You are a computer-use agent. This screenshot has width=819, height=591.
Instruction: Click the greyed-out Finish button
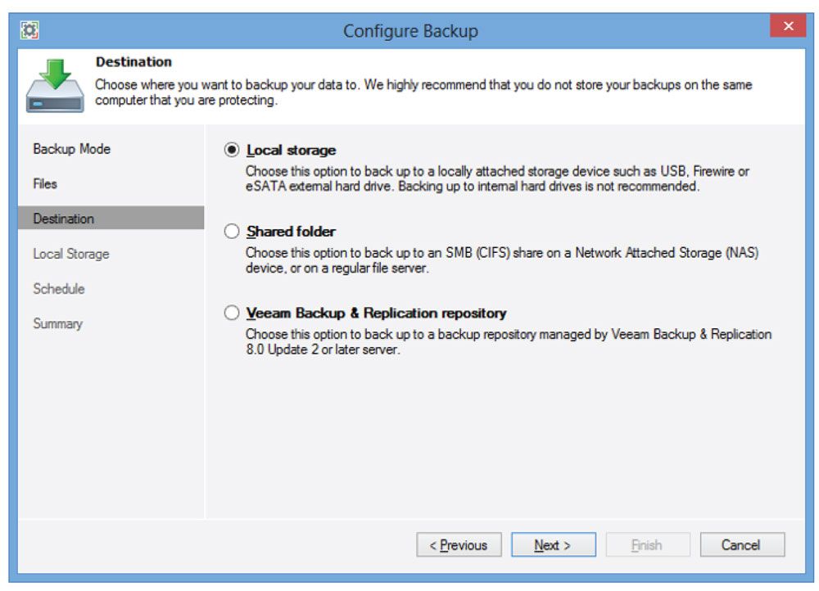[x=647, y=545]
